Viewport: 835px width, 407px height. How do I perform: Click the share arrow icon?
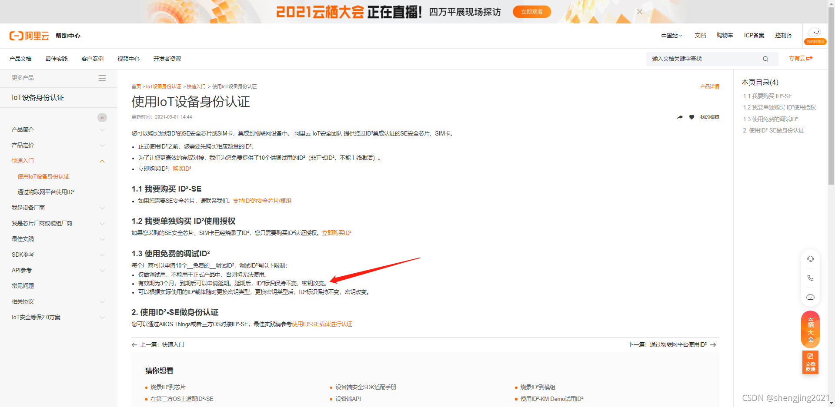[x=680, y=117]
